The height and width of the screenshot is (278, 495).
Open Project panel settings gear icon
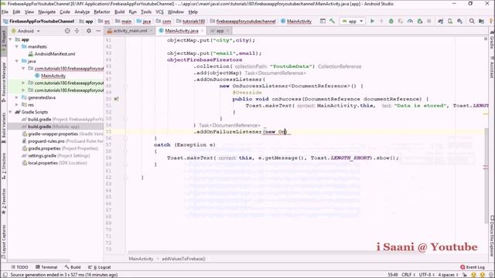pos(89,31)
